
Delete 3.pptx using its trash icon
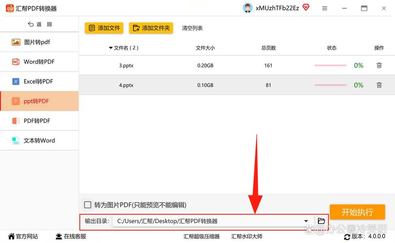pos(379,65)
